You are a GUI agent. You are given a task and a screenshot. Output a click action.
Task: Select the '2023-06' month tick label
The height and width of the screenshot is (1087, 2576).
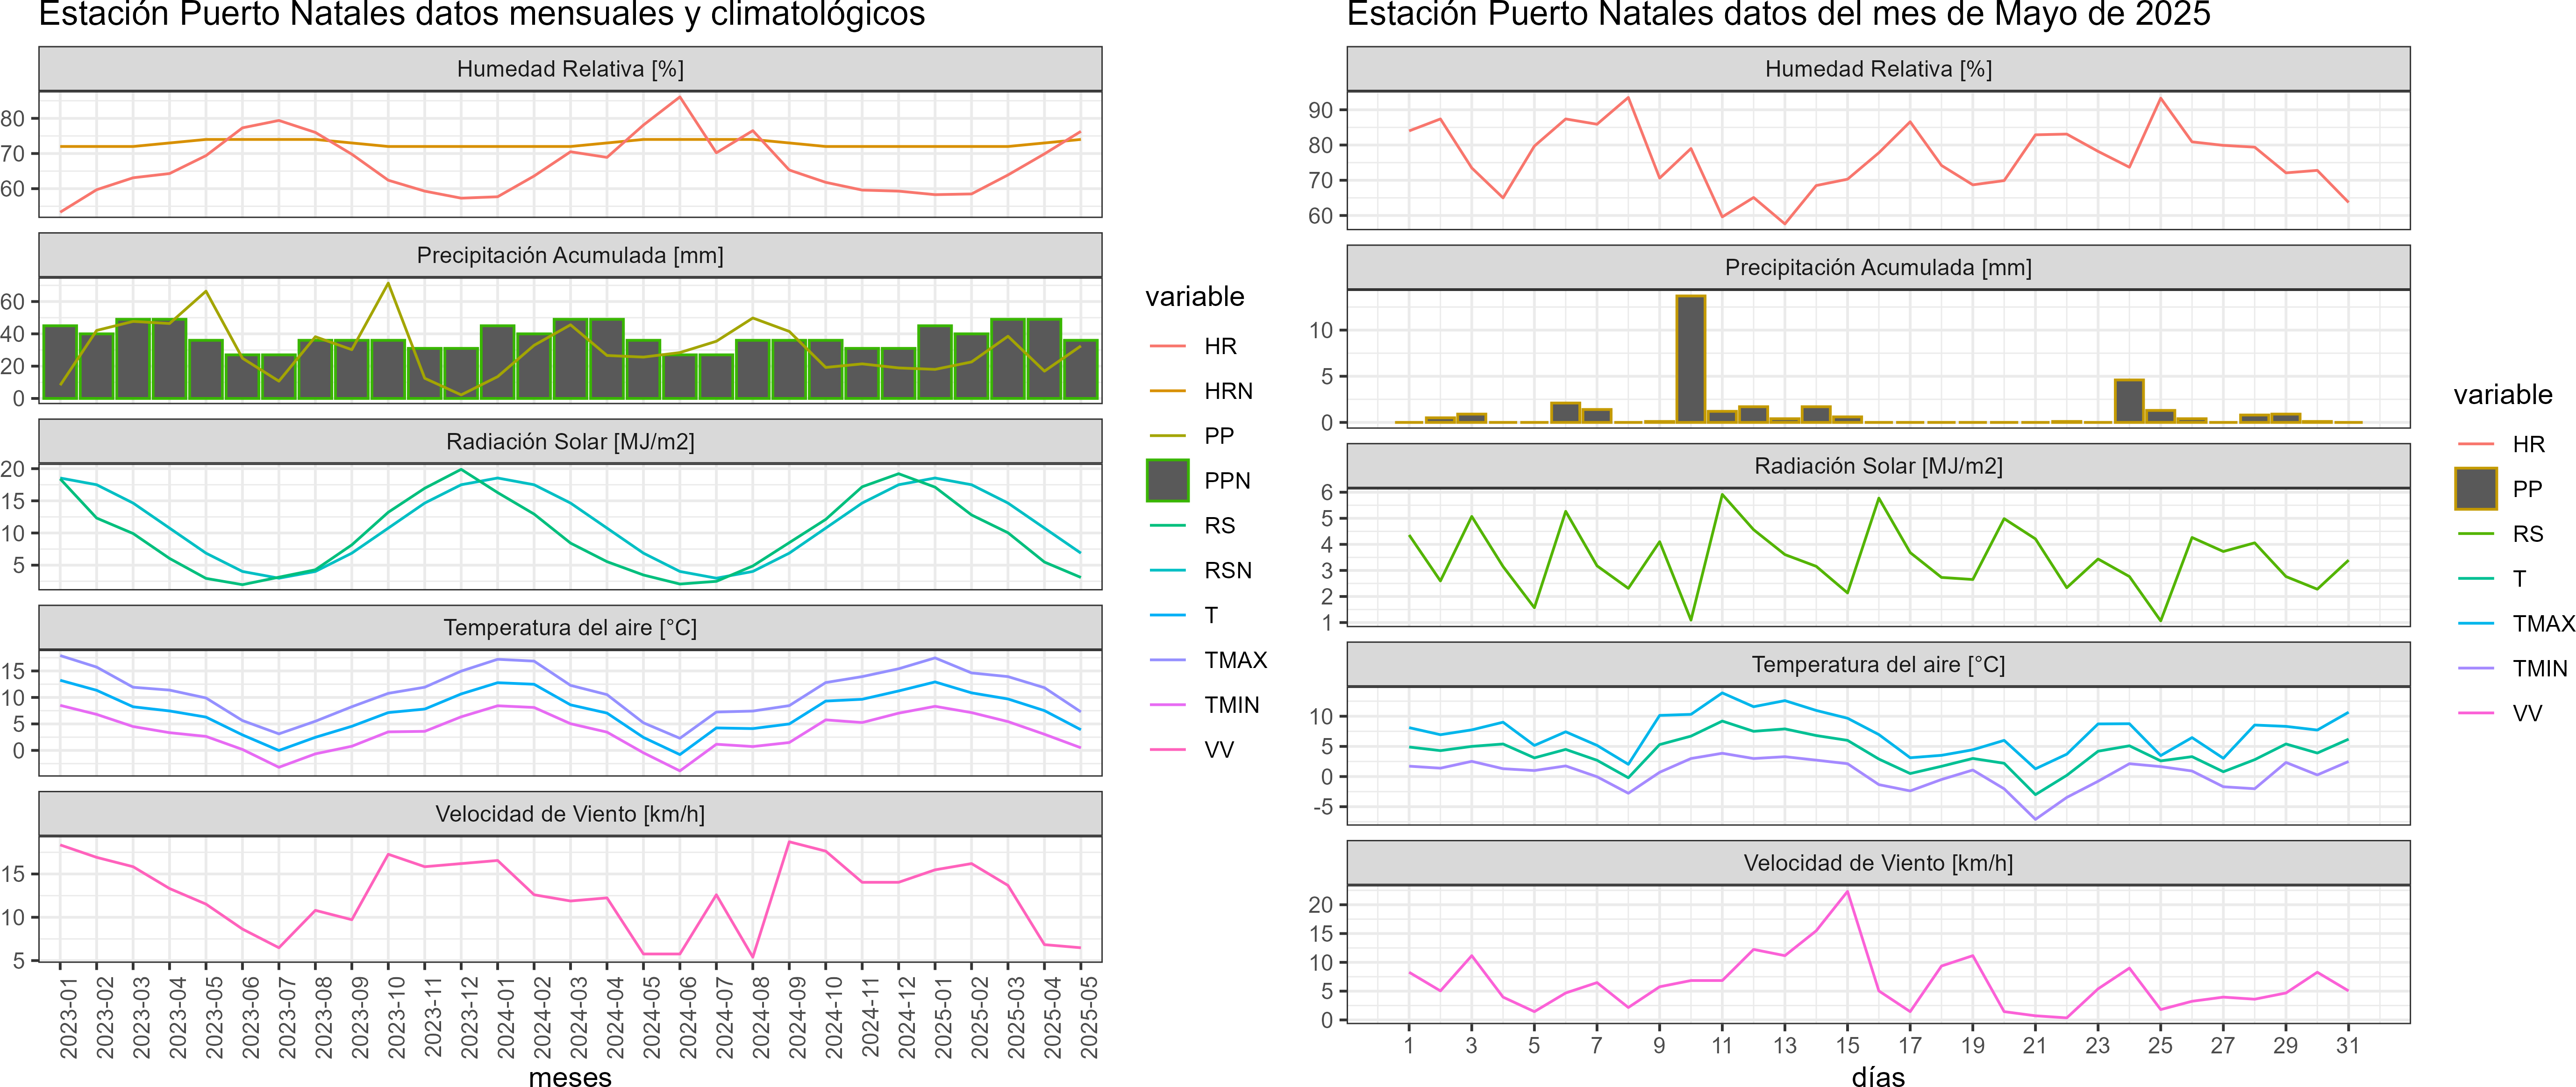pos(250,1017)
